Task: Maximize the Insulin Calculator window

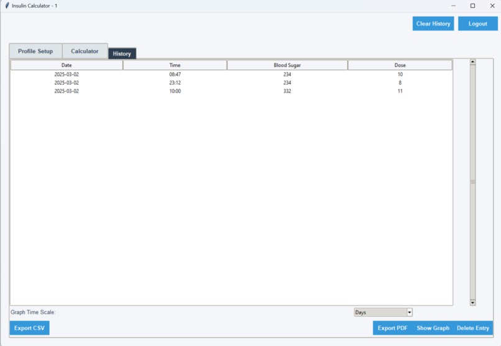Action: click(x=472, y=6)
